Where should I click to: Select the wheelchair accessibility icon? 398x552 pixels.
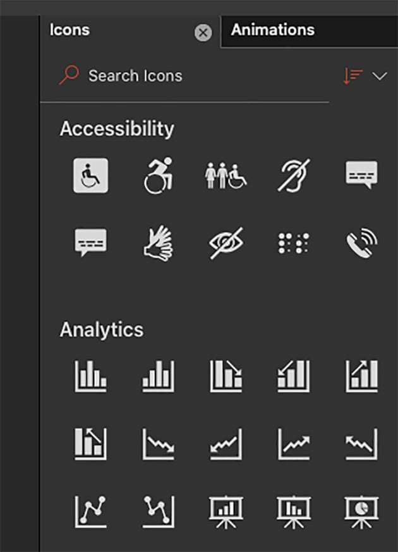90,175
